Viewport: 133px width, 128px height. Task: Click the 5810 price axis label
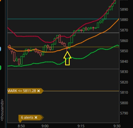click(x=124, y=92)
